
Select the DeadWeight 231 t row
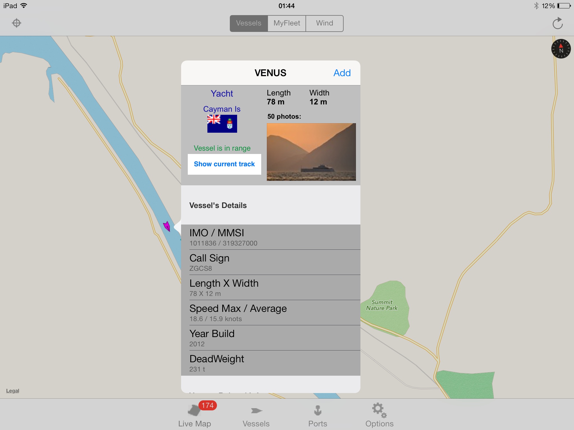pos(270,363)
